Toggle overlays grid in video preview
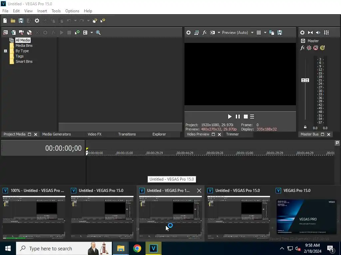341x255 pixels. pos(258,33)
